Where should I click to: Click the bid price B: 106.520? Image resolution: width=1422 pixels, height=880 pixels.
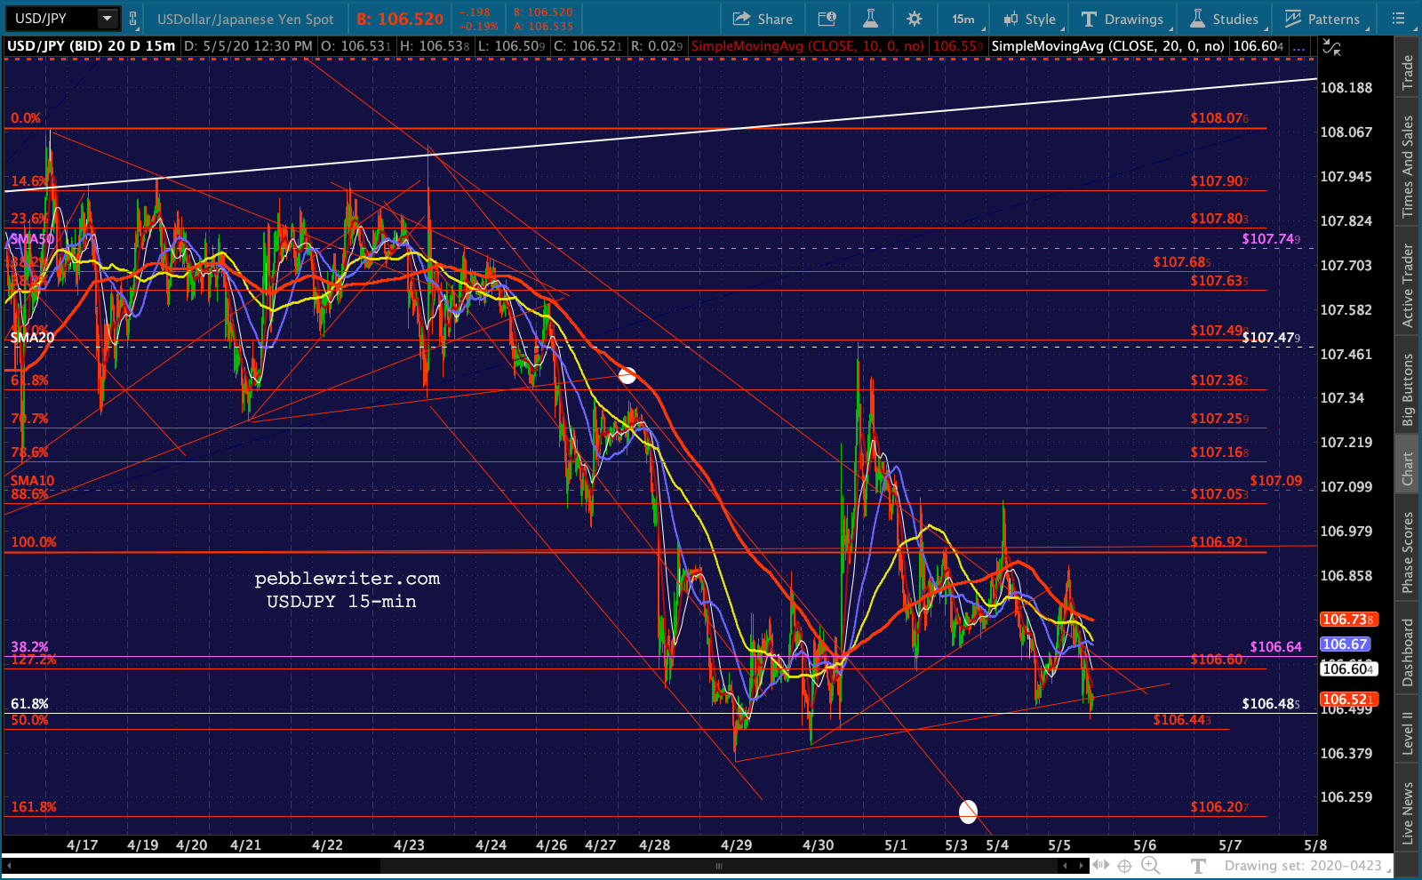[400, 19]
